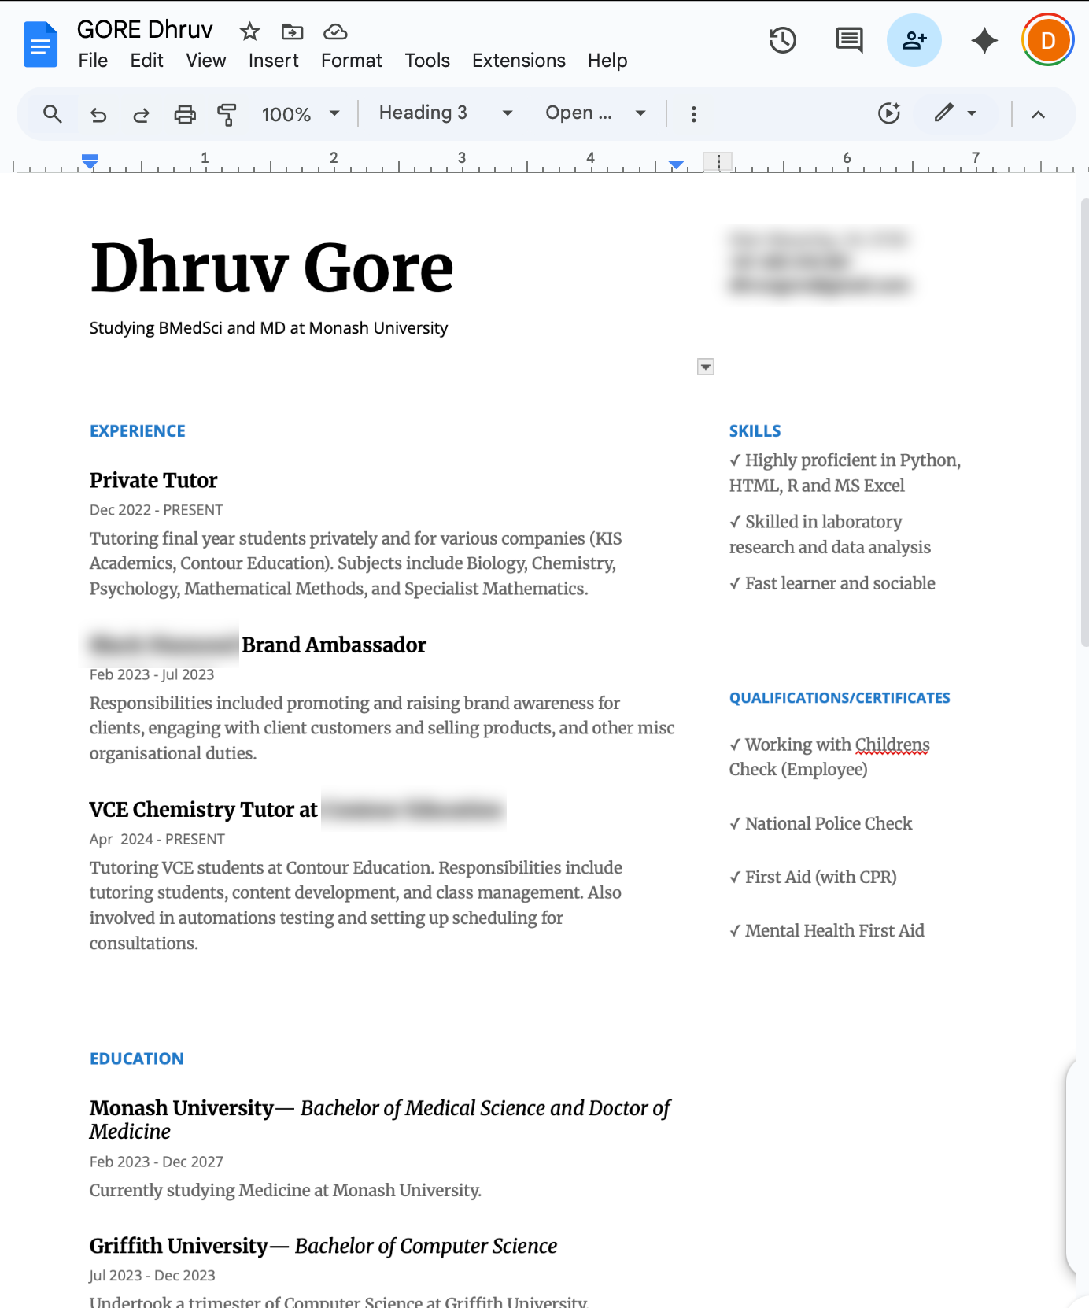Open the three-dot more options button
The height and width of the screenshot is (1308, 1089).
693,114
